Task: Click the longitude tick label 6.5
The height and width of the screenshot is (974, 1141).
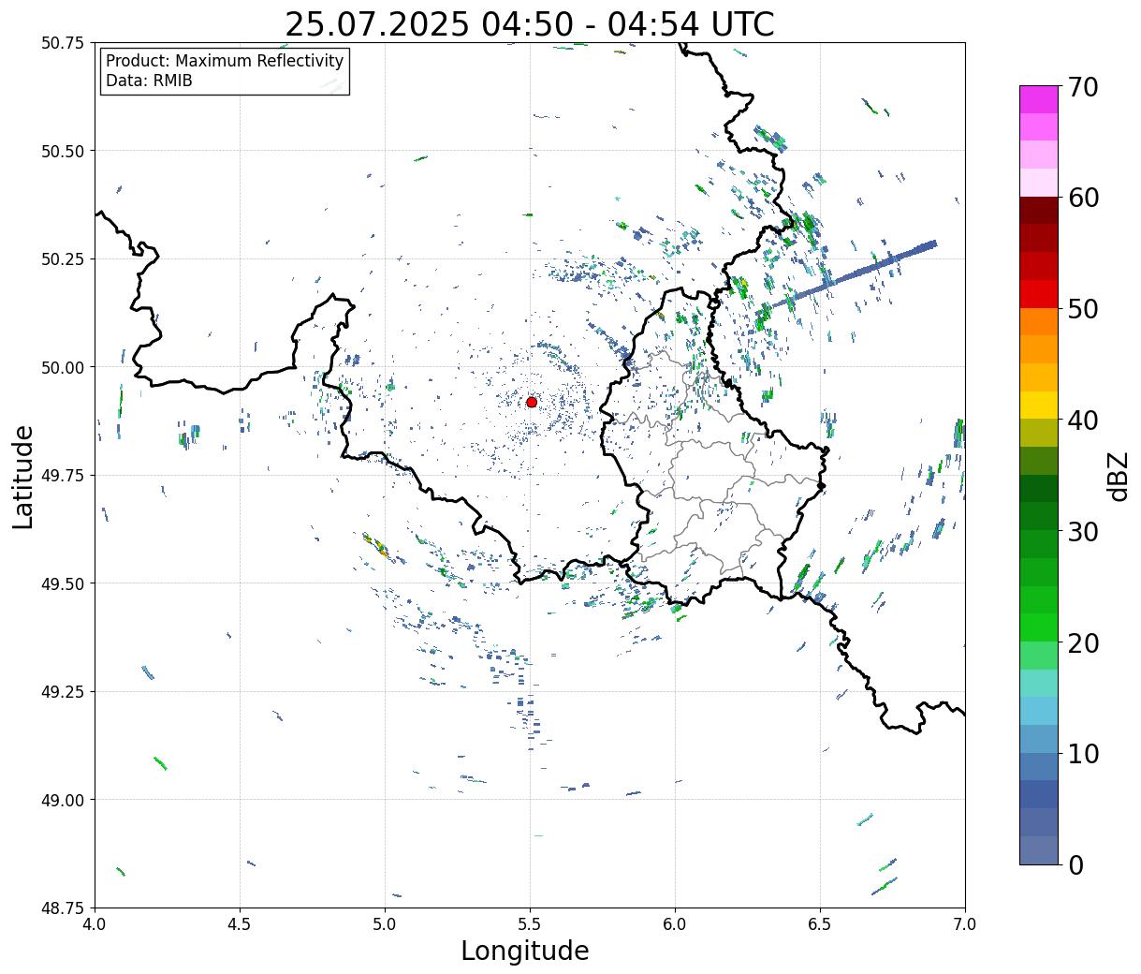Action: [x=820, y=924]
